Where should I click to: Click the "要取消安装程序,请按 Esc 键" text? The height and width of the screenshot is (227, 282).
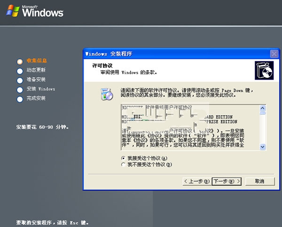(52, 223)
